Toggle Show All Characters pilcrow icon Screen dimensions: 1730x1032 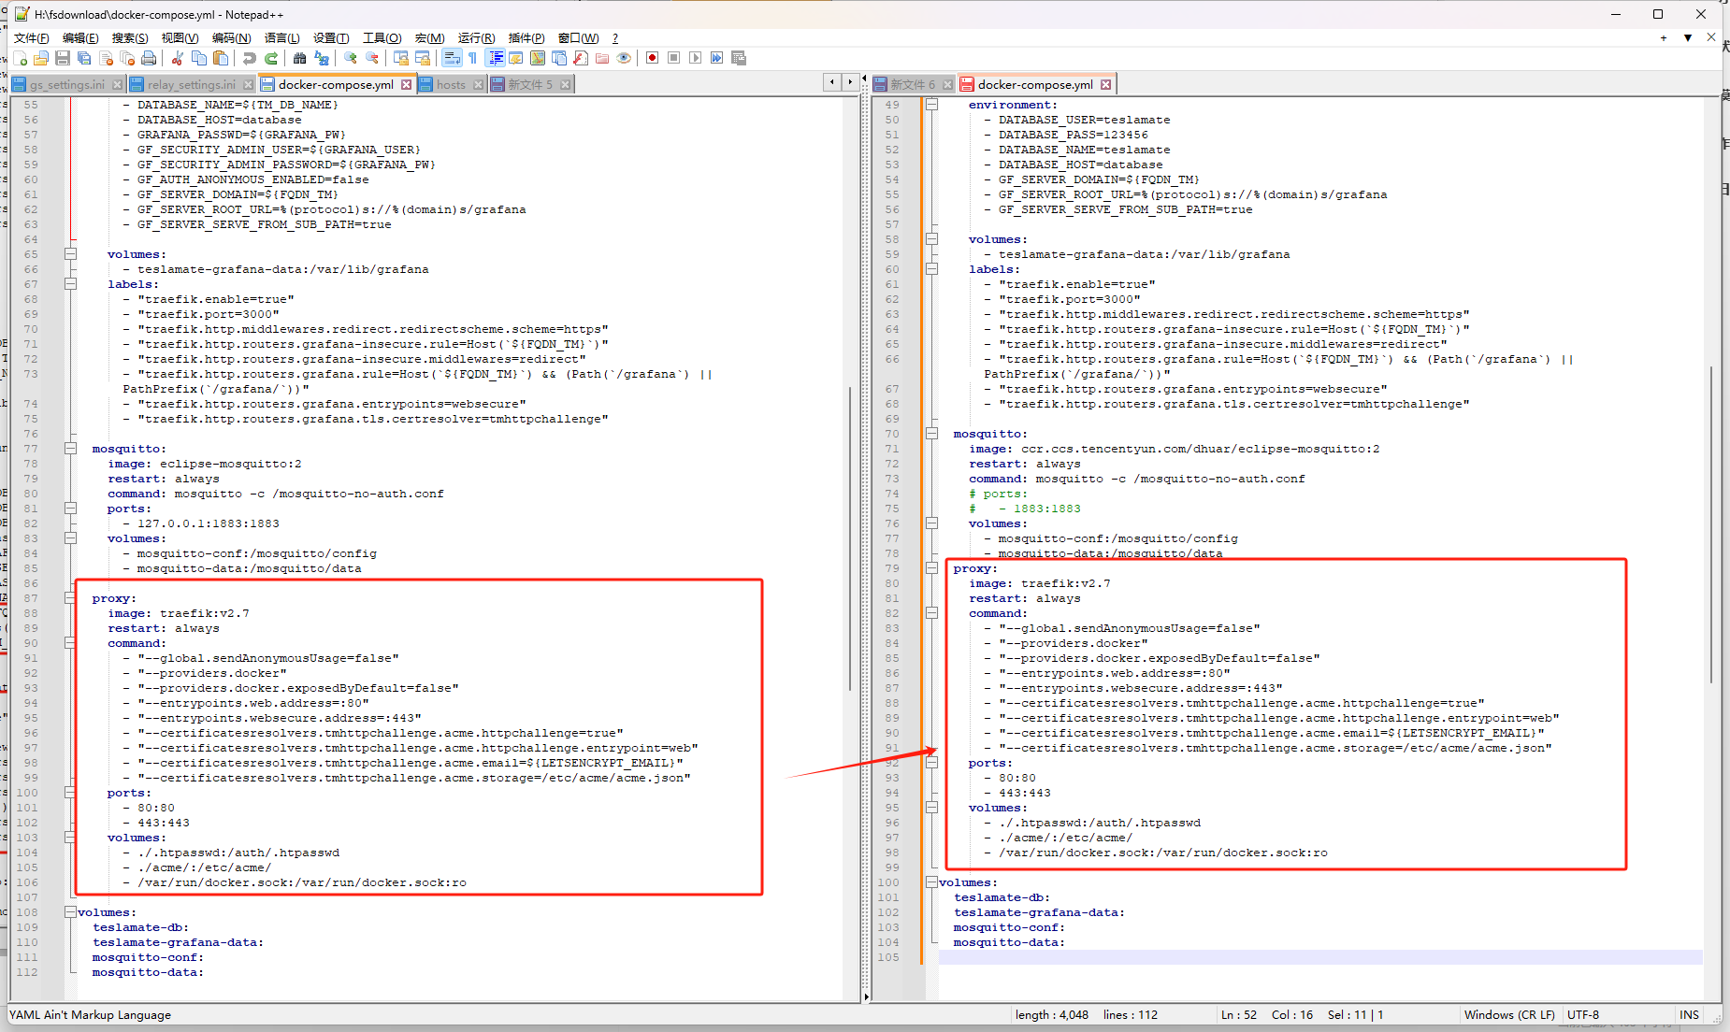point(473,58)
